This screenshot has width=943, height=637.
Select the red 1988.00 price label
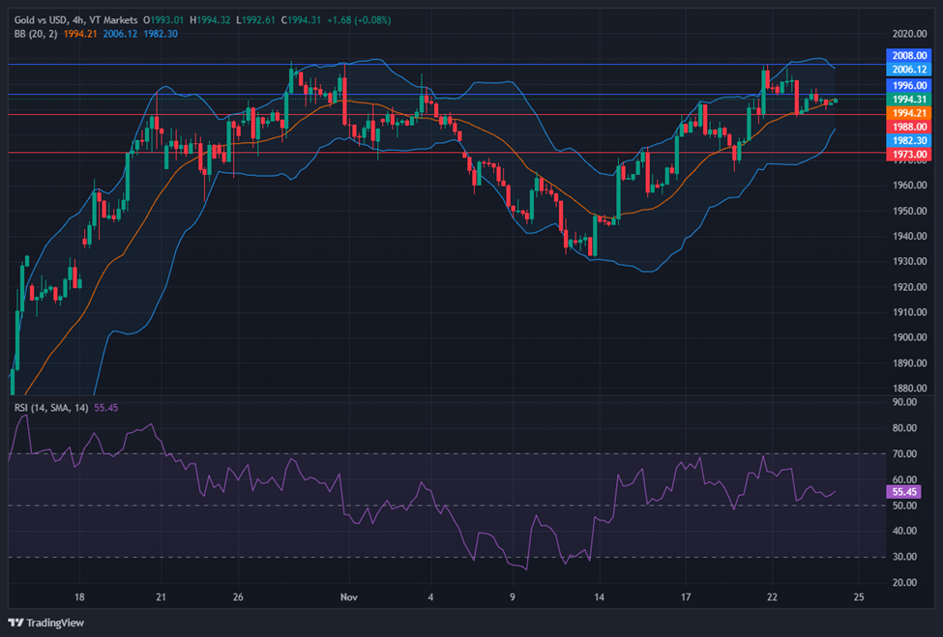coord(910,127)
